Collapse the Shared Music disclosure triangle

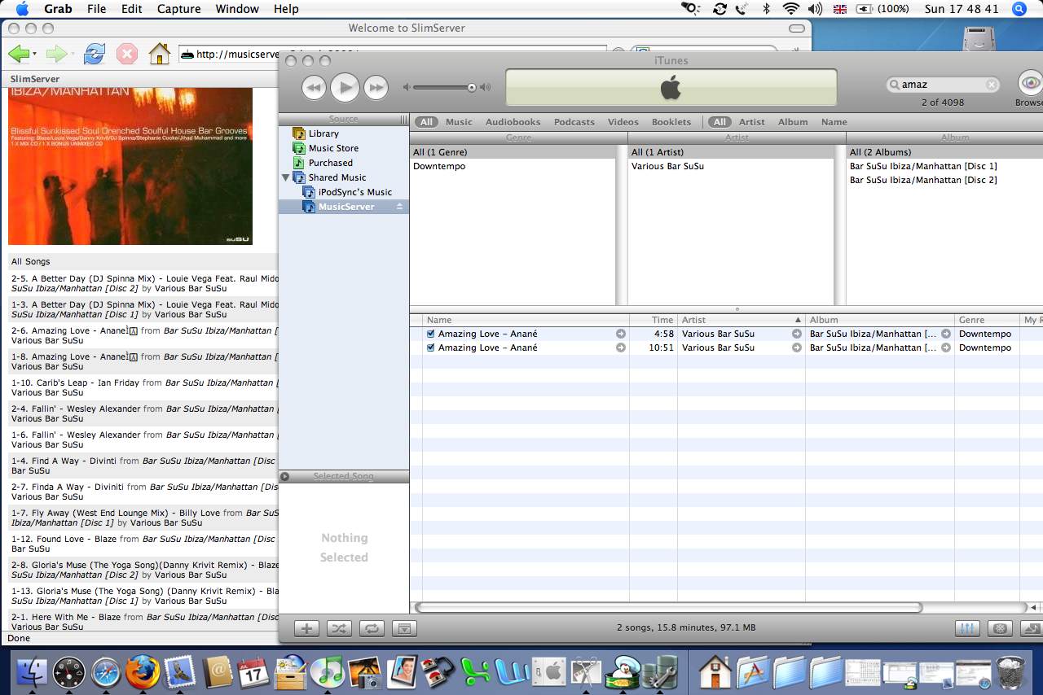[286, 177]
